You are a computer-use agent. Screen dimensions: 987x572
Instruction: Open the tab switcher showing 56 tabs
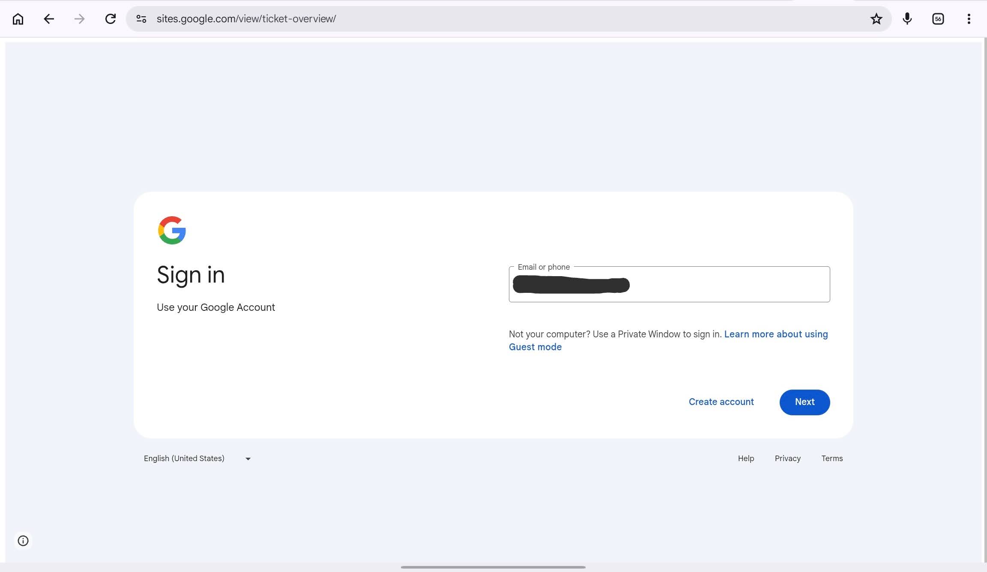pyautogui.click(x=938, y=19)
